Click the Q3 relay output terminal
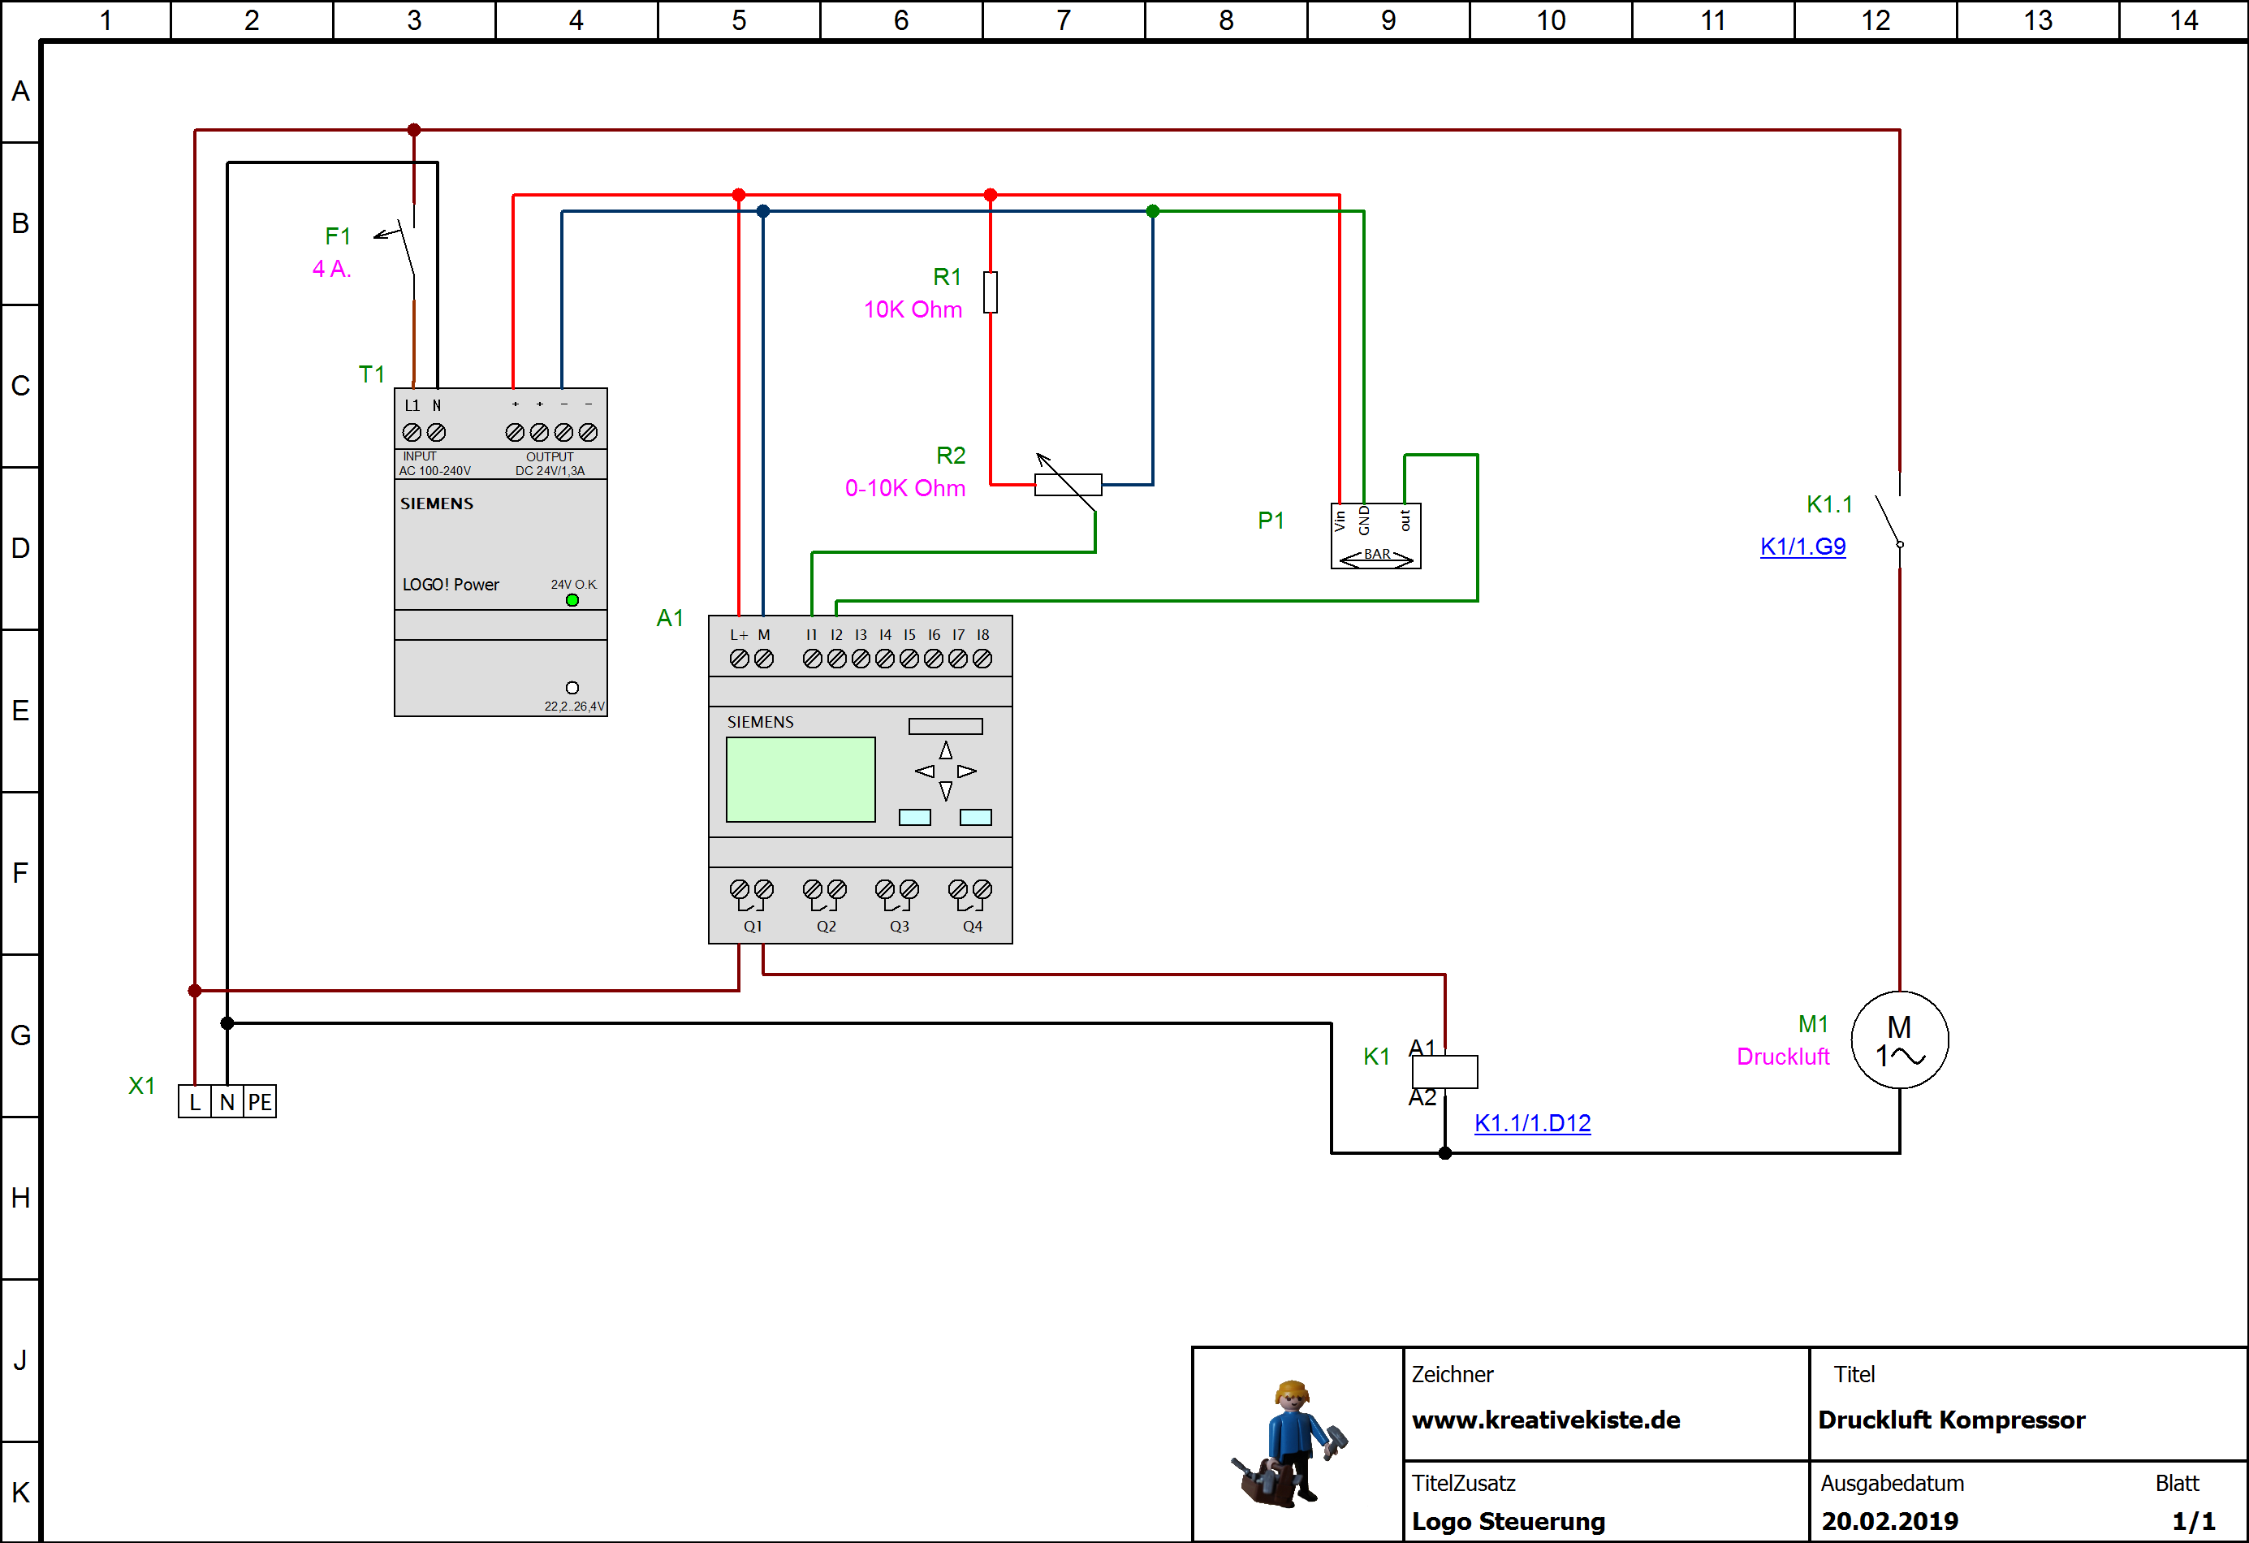The height and width of the screenshot is (1543, 2249). point(898,905)
